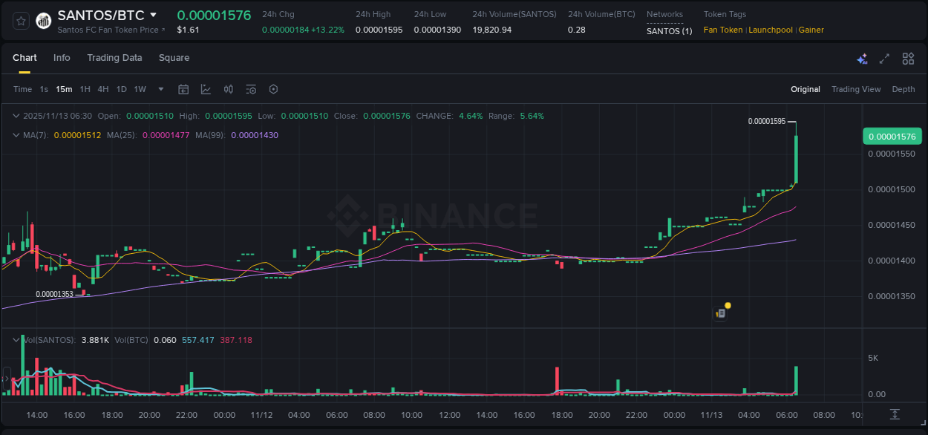This screenshot has height=435, width=928.
Task: Collapse the Vol(SANTOS) volume pane chevron
Action: [x=16, y=339]
